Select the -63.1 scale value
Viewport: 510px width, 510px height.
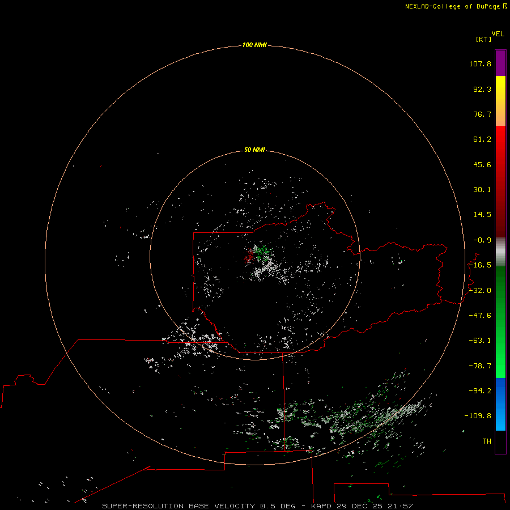click(480, 341)
